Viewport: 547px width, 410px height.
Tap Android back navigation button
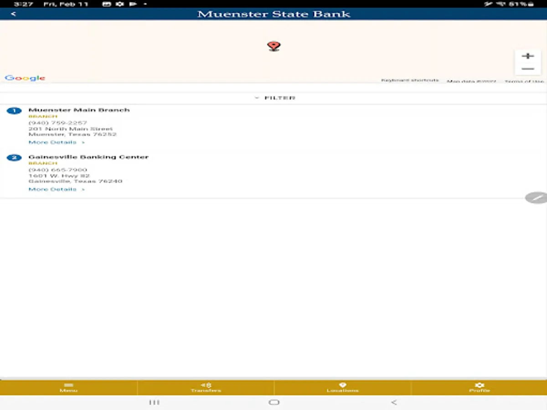394,402
